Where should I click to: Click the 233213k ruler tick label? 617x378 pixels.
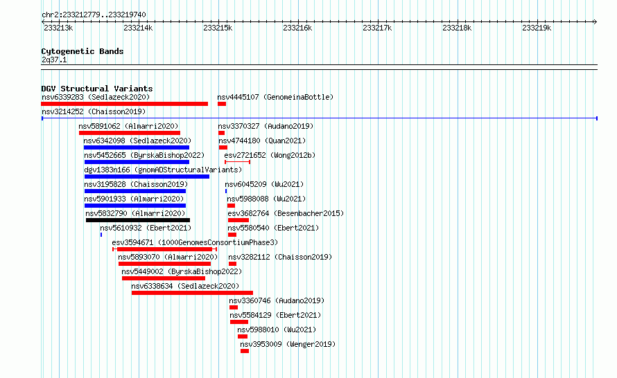coord(58,28)
